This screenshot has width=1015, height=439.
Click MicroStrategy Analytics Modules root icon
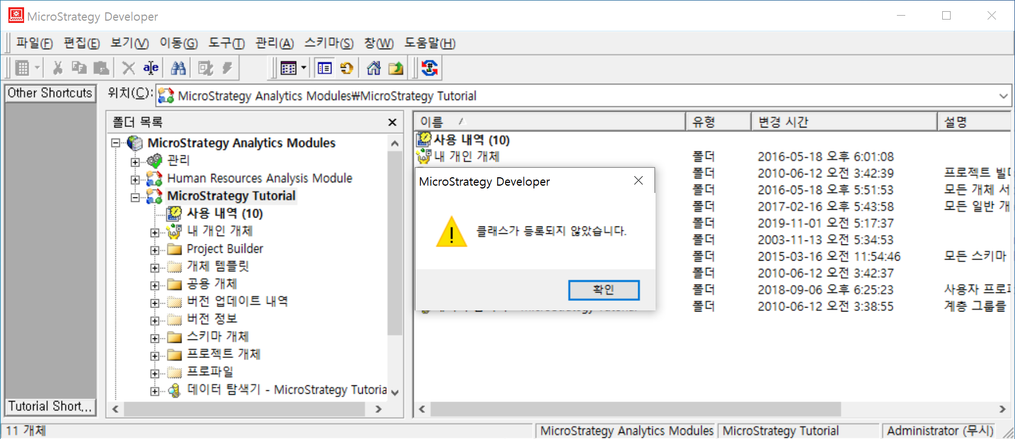[x=135, y=143]
